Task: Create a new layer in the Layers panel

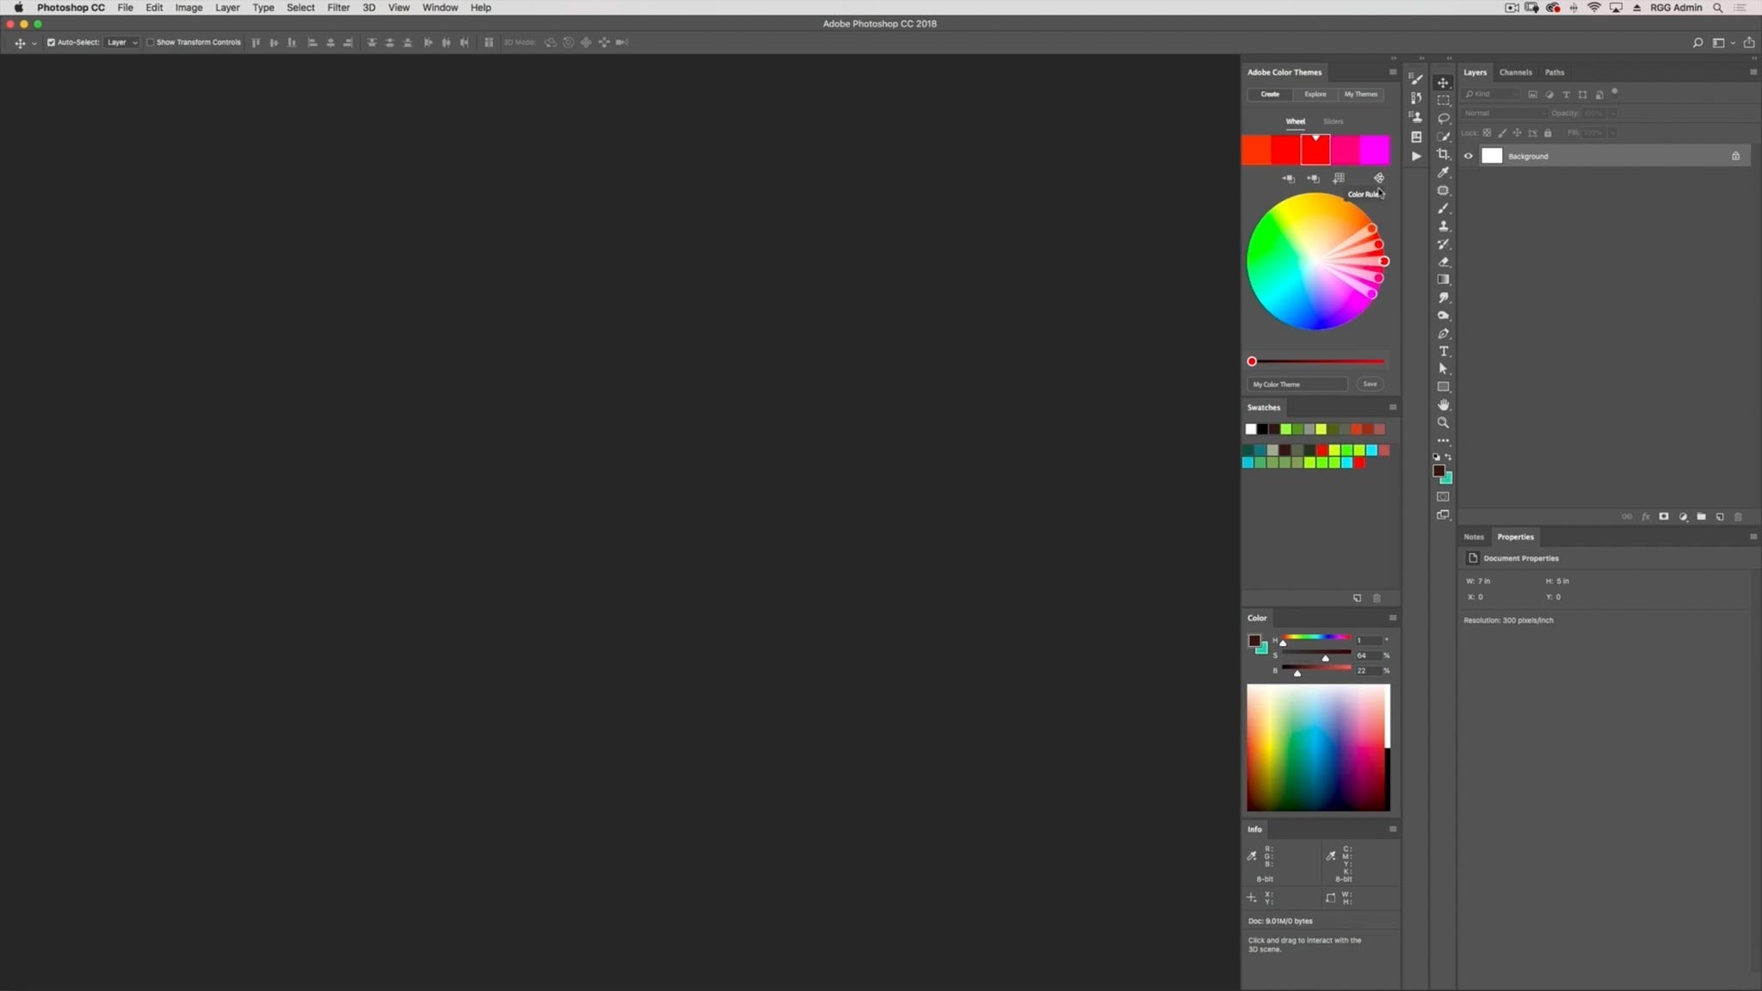Action: tap(1718, 516)
